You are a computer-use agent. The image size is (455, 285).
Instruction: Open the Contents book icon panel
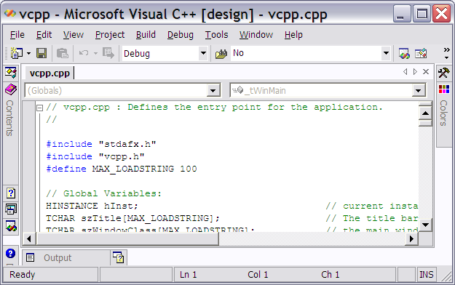[x=11, y=89]
